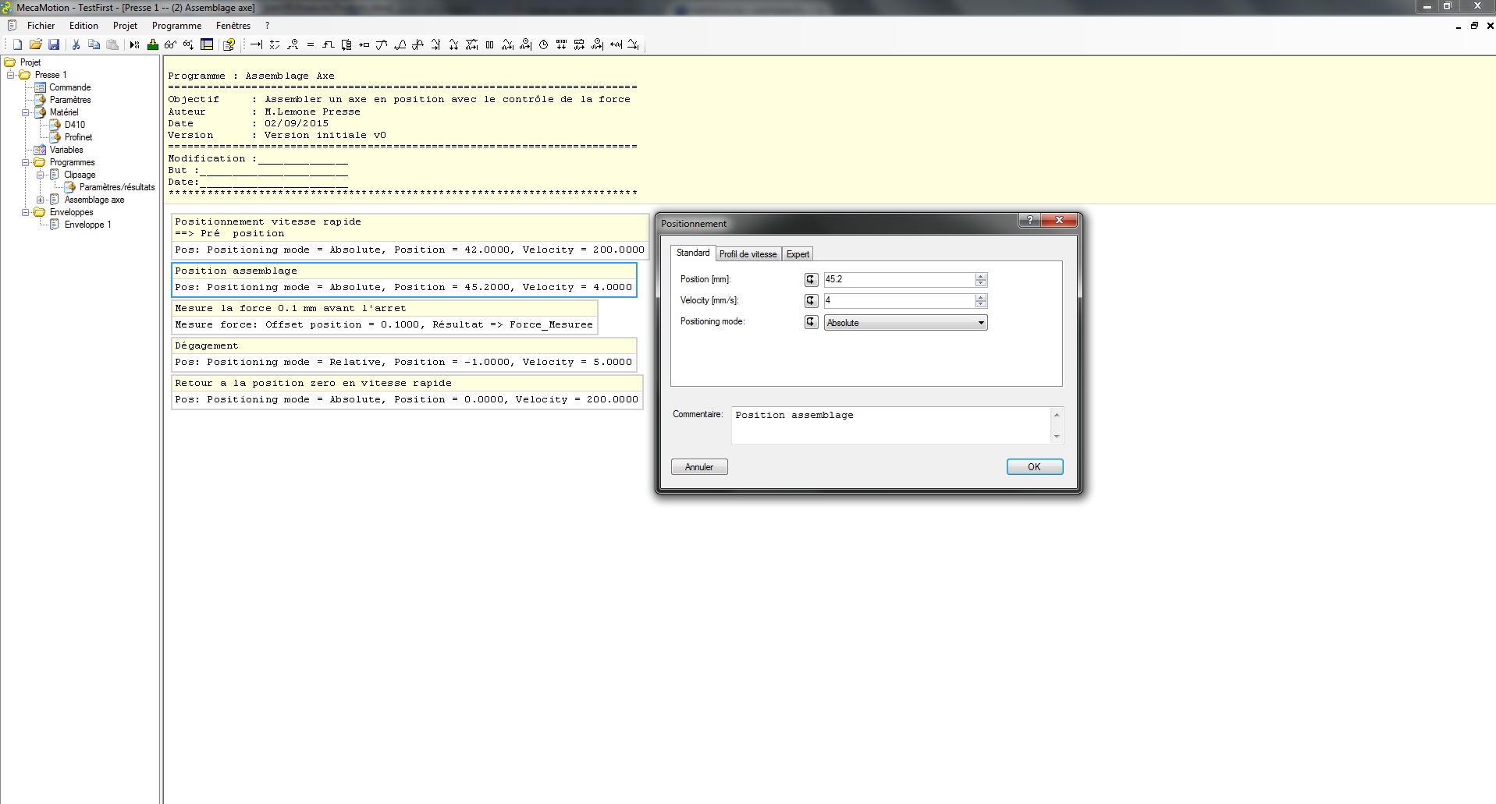This screenshot has height=804, width=1496.
Task: Collapse the Enveloppes folder node
Action: pos(26,212)
